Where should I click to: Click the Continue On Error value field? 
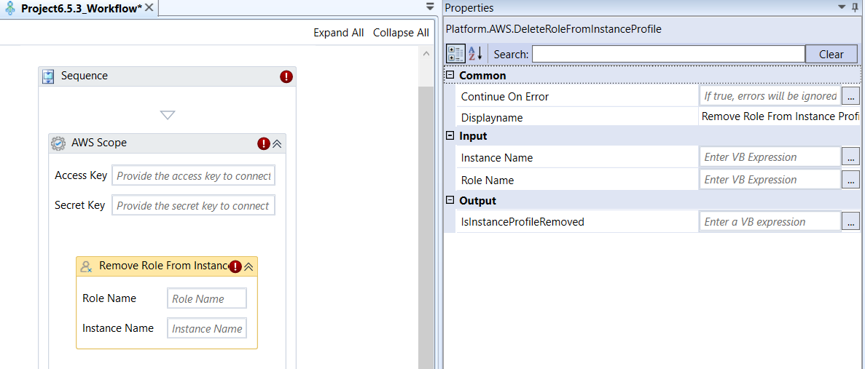tap(770, 96)
